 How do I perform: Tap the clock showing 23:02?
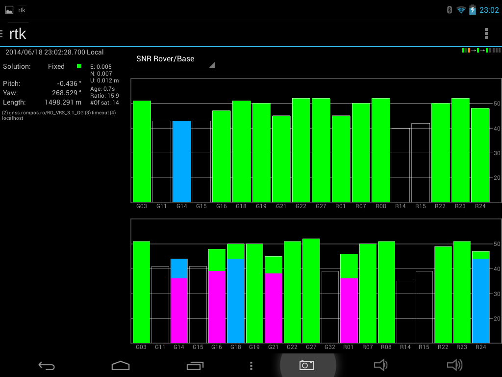pos(489,10)
